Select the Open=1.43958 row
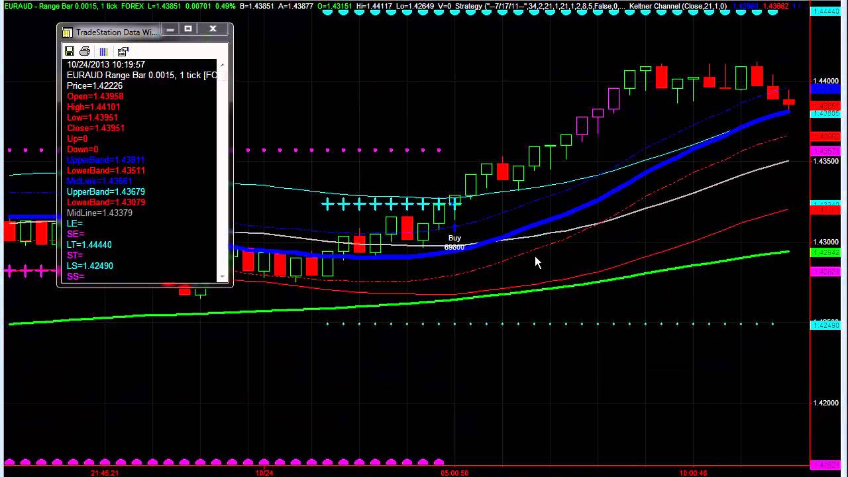This screenshot has width=848, height=477. pyautogui.click(x=95, y=96)
